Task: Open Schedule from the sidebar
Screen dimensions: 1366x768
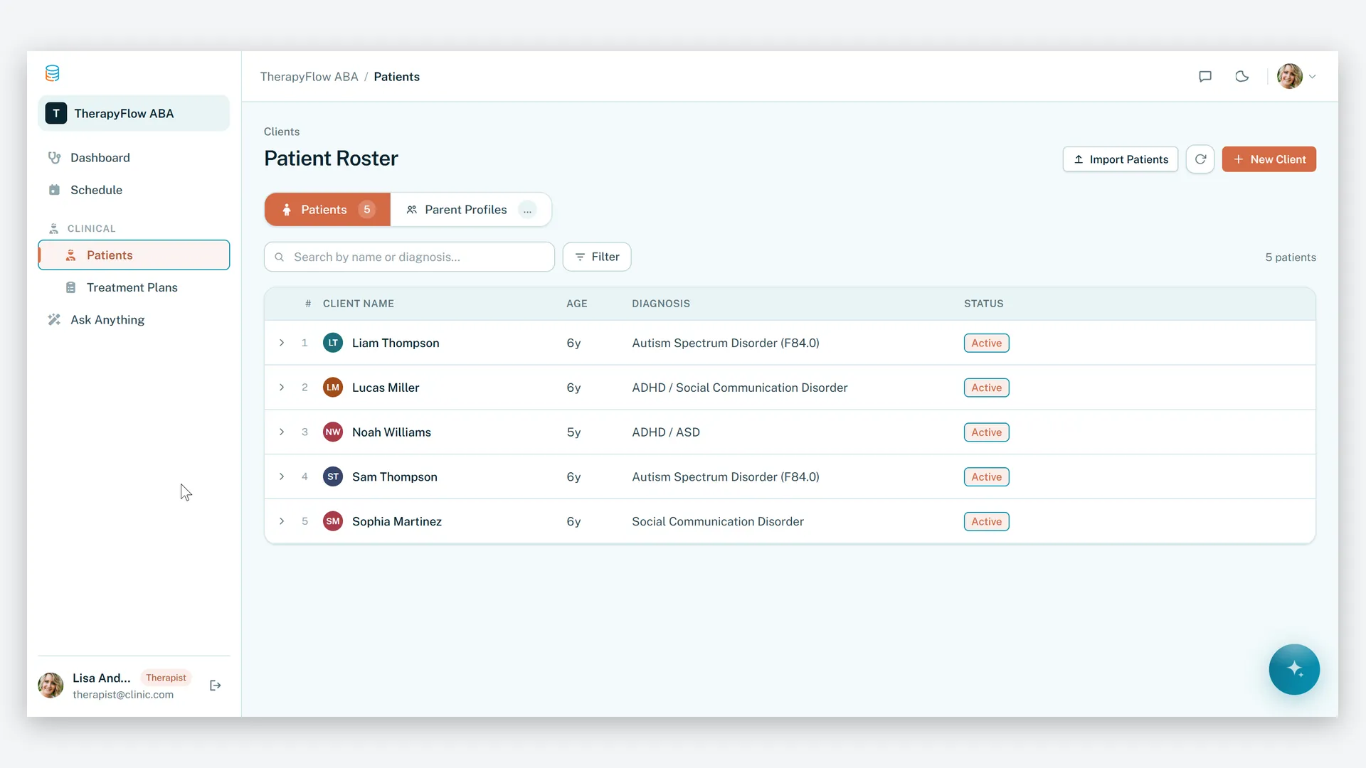Action: [134, 190]
